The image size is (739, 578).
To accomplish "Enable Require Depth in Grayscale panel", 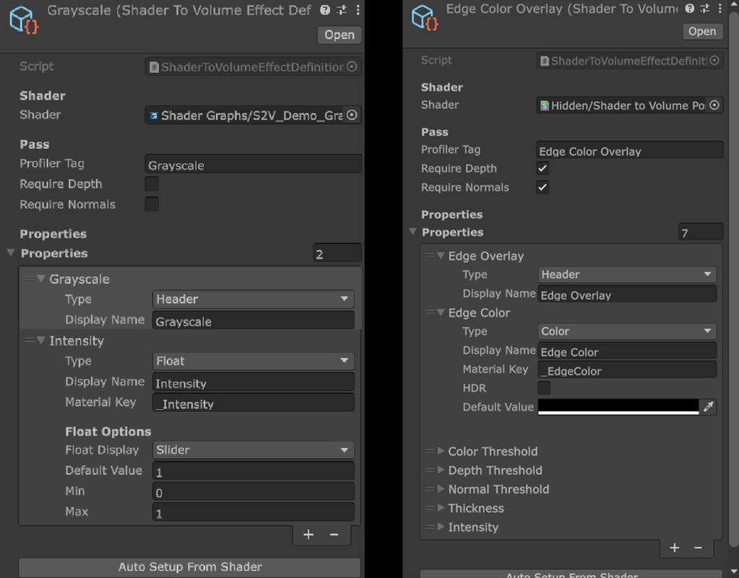I will click(152, 184).
